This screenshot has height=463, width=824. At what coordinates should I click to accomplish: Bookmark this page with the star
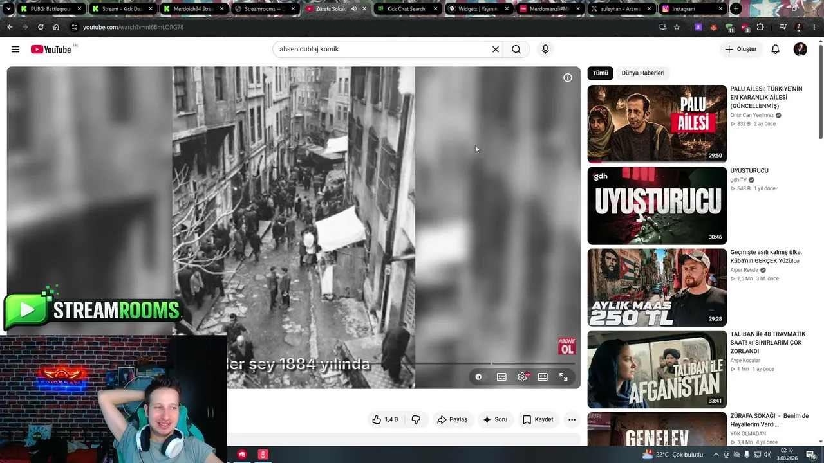(677, 27)
